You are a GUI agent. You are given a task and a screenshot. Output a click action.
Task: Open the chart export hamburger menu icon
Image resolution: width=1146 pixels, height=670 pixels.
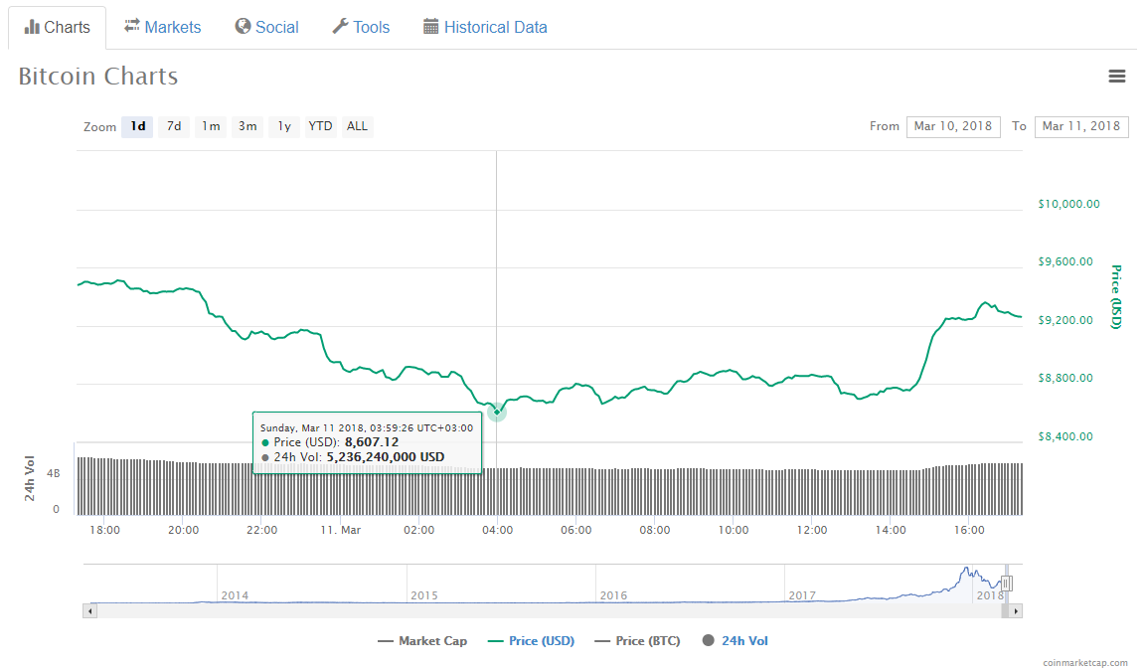pos(1117,77)
